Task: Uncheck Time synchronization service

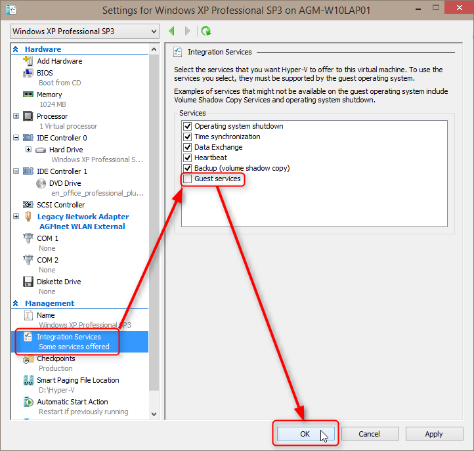Action: [x=187, y=137]
